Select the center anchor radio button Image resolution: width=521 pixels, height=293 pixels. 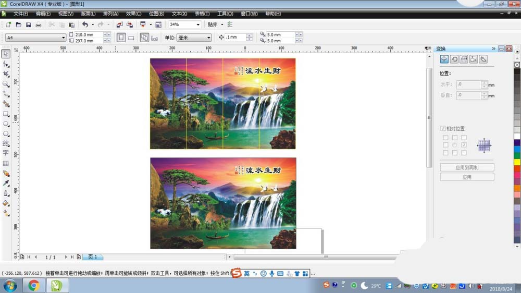[x=454, y=145]
